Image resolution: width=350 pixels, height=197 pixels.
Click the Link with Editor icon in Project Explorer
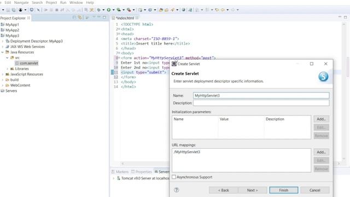click(x=80, y=18)
